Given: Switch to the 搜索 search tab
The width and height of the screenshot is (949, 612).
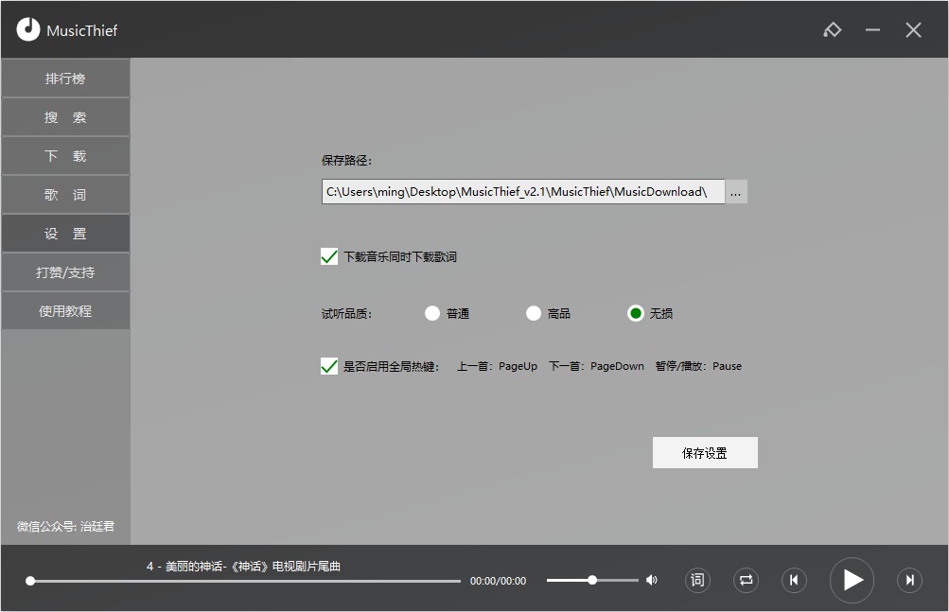Looking at the screenshot, I should (65, 117).
